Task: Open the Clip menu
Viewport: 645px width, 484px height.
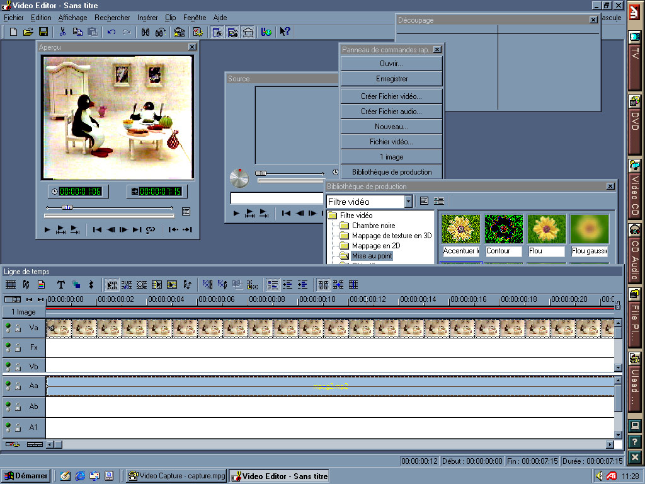Action: [x=170, y=17]
